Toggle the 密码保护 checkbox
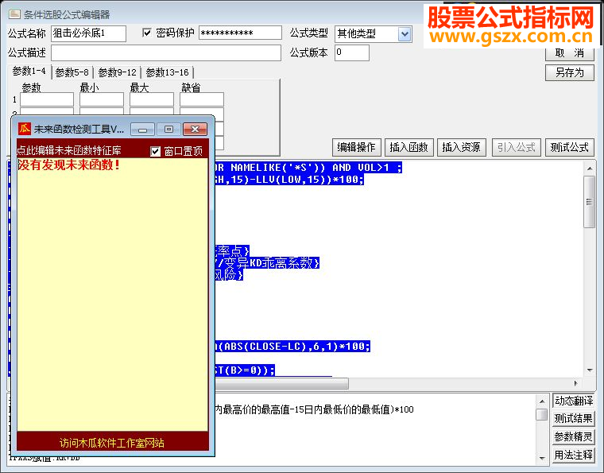This screenshot has height=473, width=604. point(147,33)
